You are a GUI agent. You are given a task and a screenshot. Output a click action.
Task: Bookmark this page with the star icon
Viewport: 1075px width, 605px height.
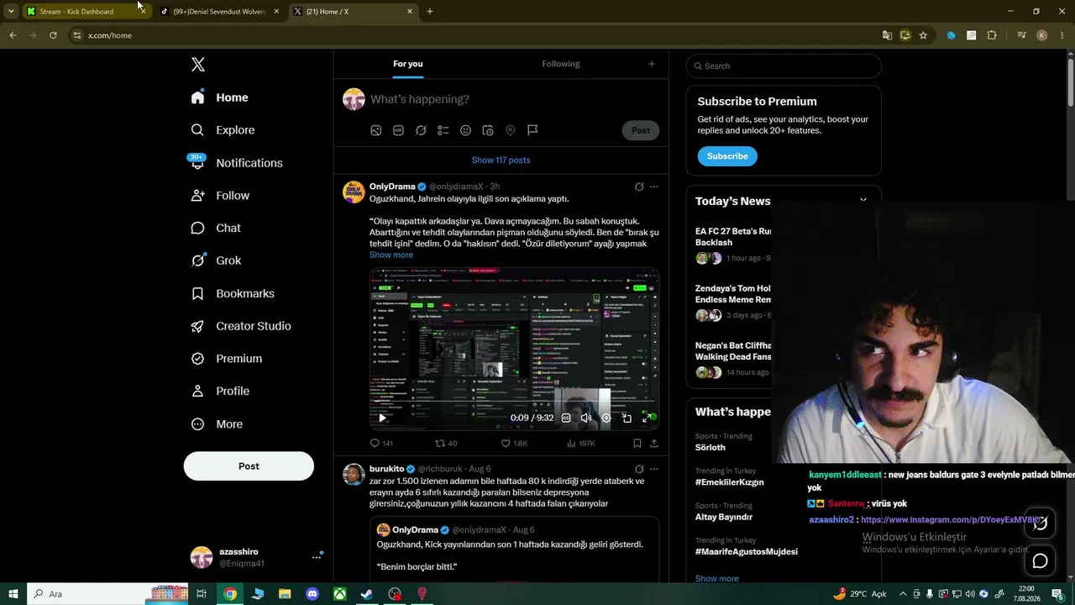coord(923,35)
